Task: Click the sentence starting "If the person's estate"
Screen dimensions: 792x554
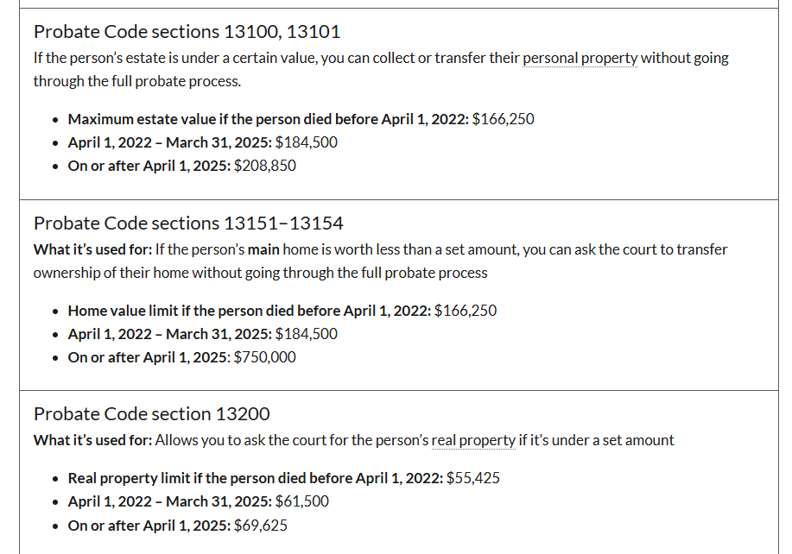Action: point(259,58)
